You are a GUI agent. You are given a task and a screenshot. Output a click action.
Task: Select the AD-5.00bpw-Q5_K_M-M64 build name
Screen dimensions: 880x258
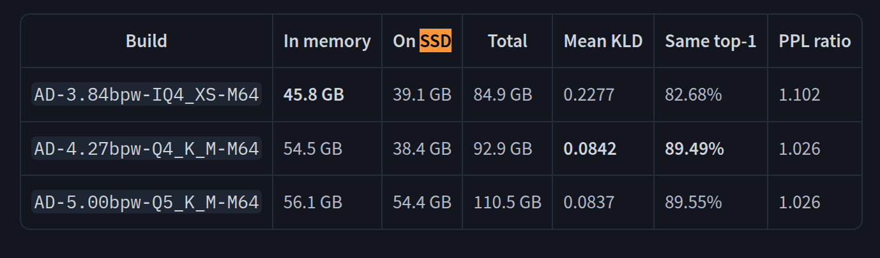pyautogui.click(x=146, y=203)
